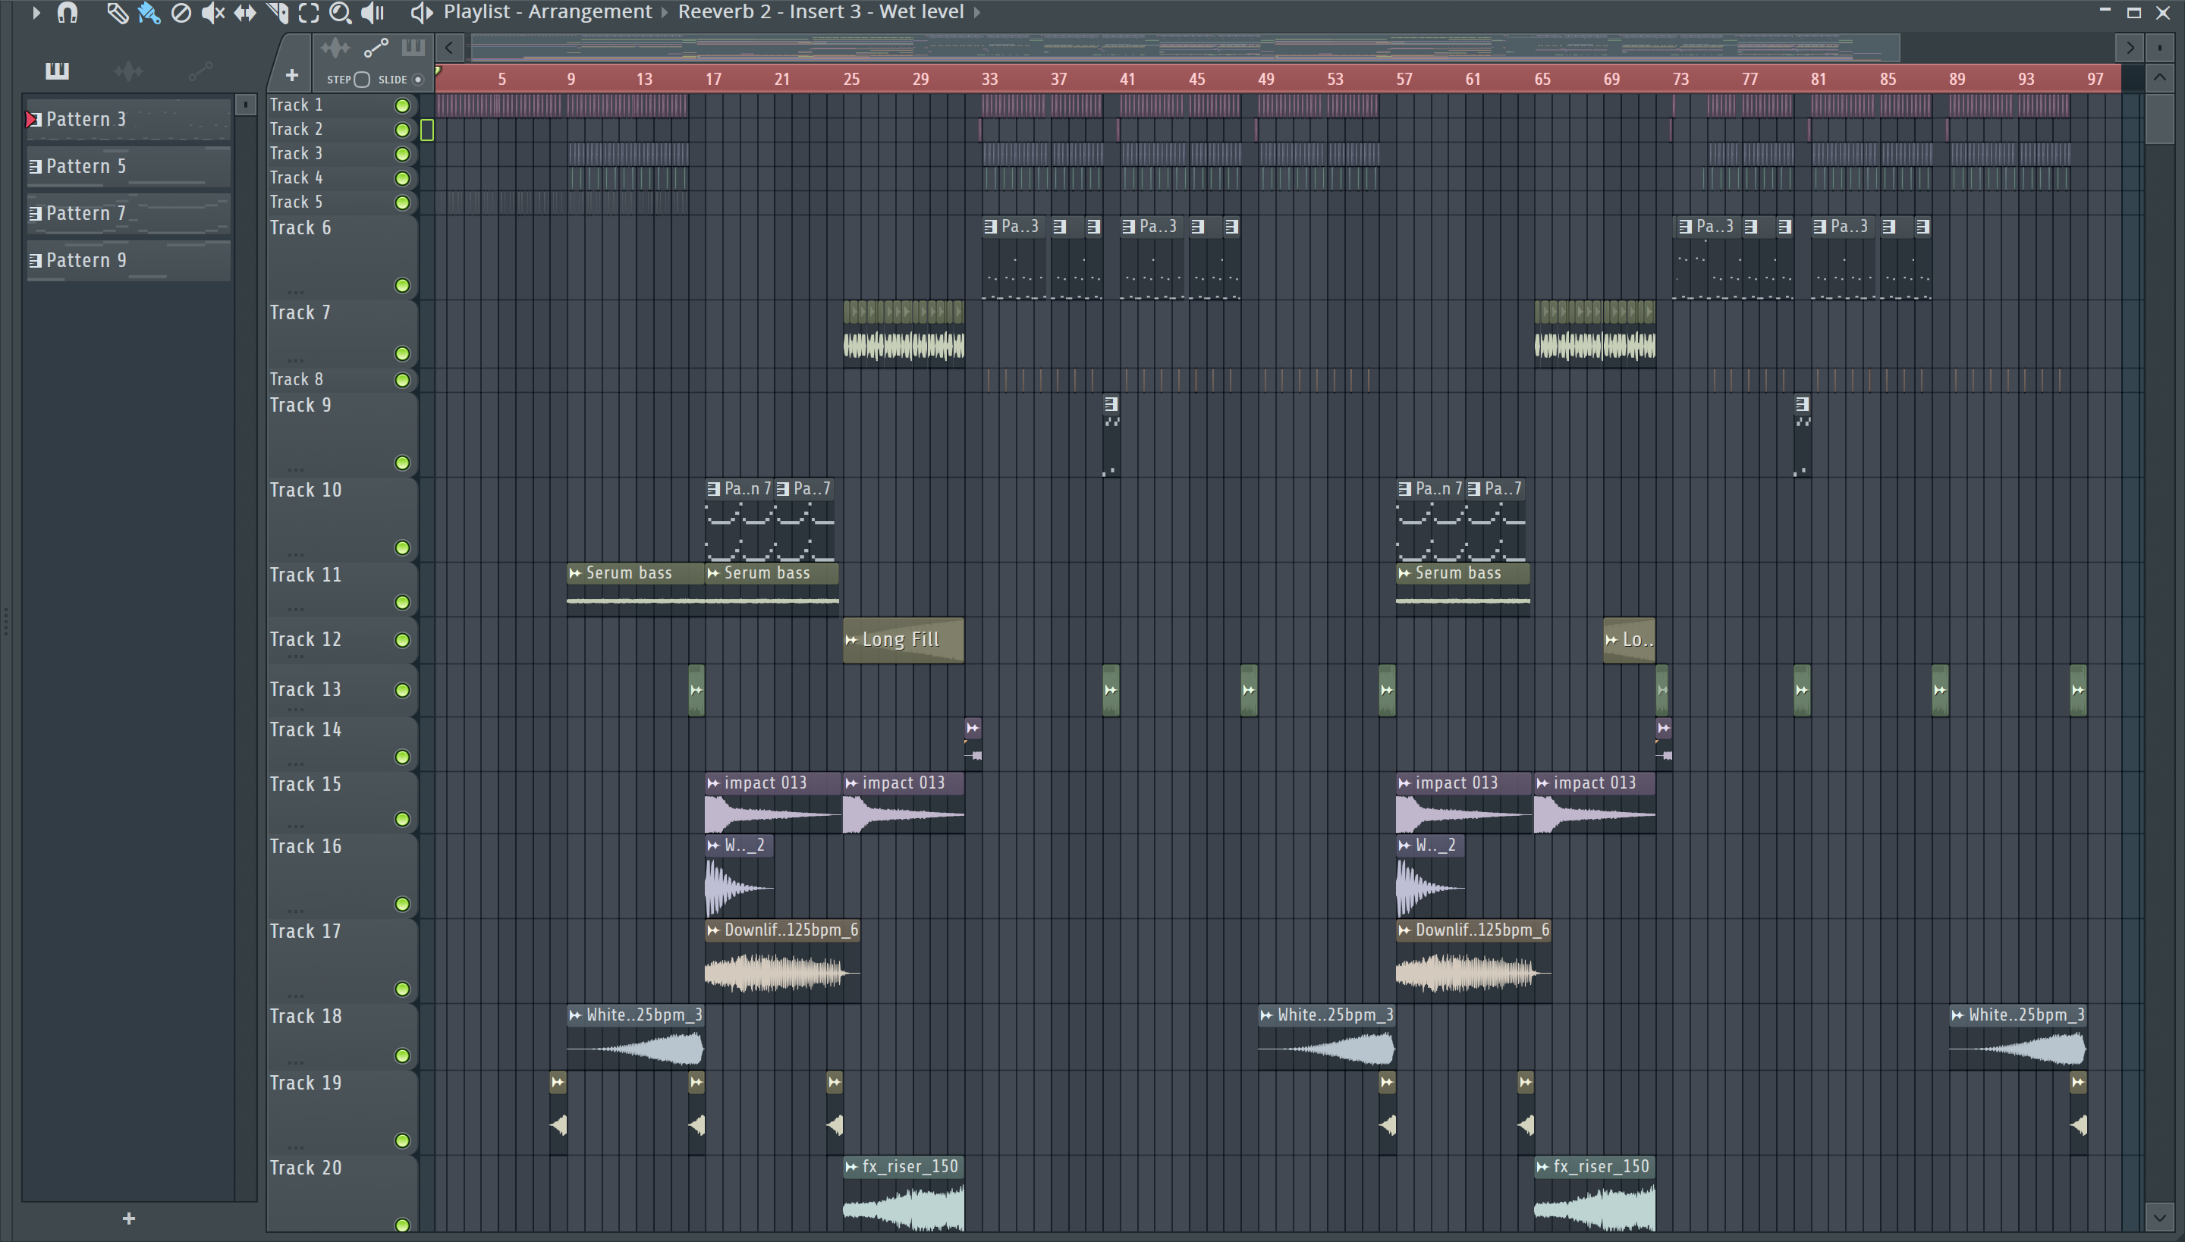Click vertical scrollbar thumb at right edge
Viewport: 2185px width, 1242px height.
click(x=2159, y=120)
